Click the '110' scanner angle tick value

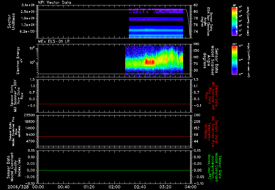pyautogui.click(x=196, y=57)
